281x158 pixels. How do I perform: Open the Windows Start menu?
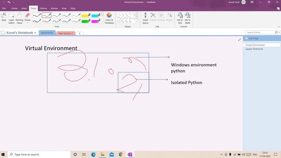3,154
